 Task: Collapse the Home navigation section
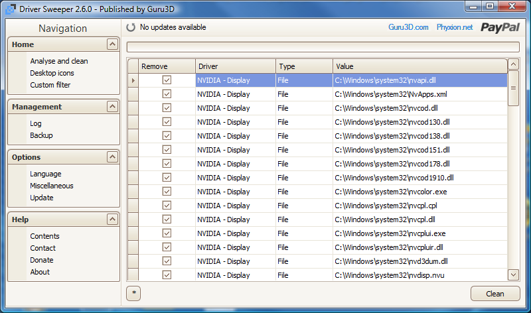tap(112, 44)
